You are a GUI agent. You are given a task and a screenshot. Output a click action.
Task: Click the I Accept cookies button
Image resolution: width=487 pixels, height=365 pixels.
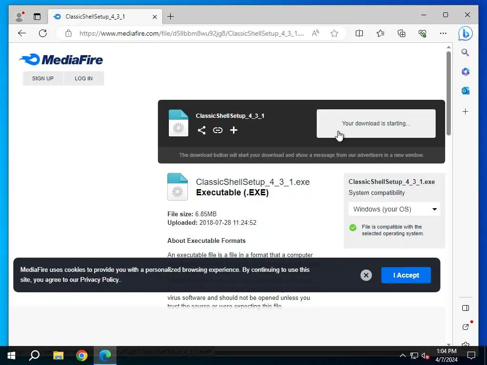[x=406, y=275]
